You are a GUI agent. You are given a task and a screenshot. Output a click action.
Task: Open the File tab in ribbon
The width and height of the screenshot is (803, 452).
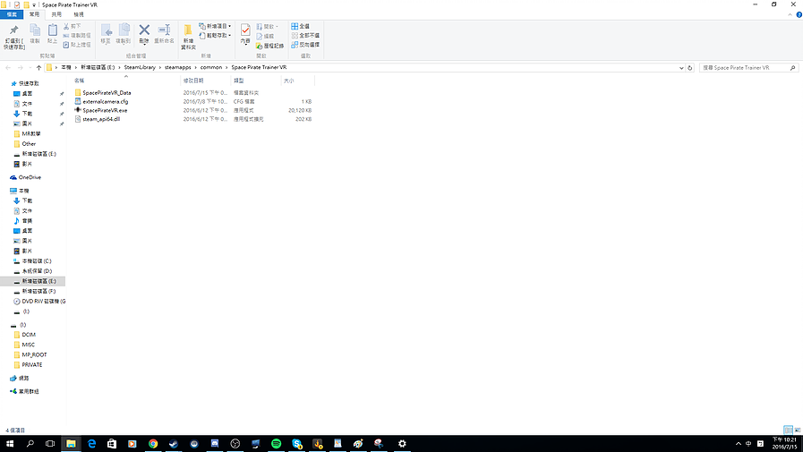click(x=12, y=15)
